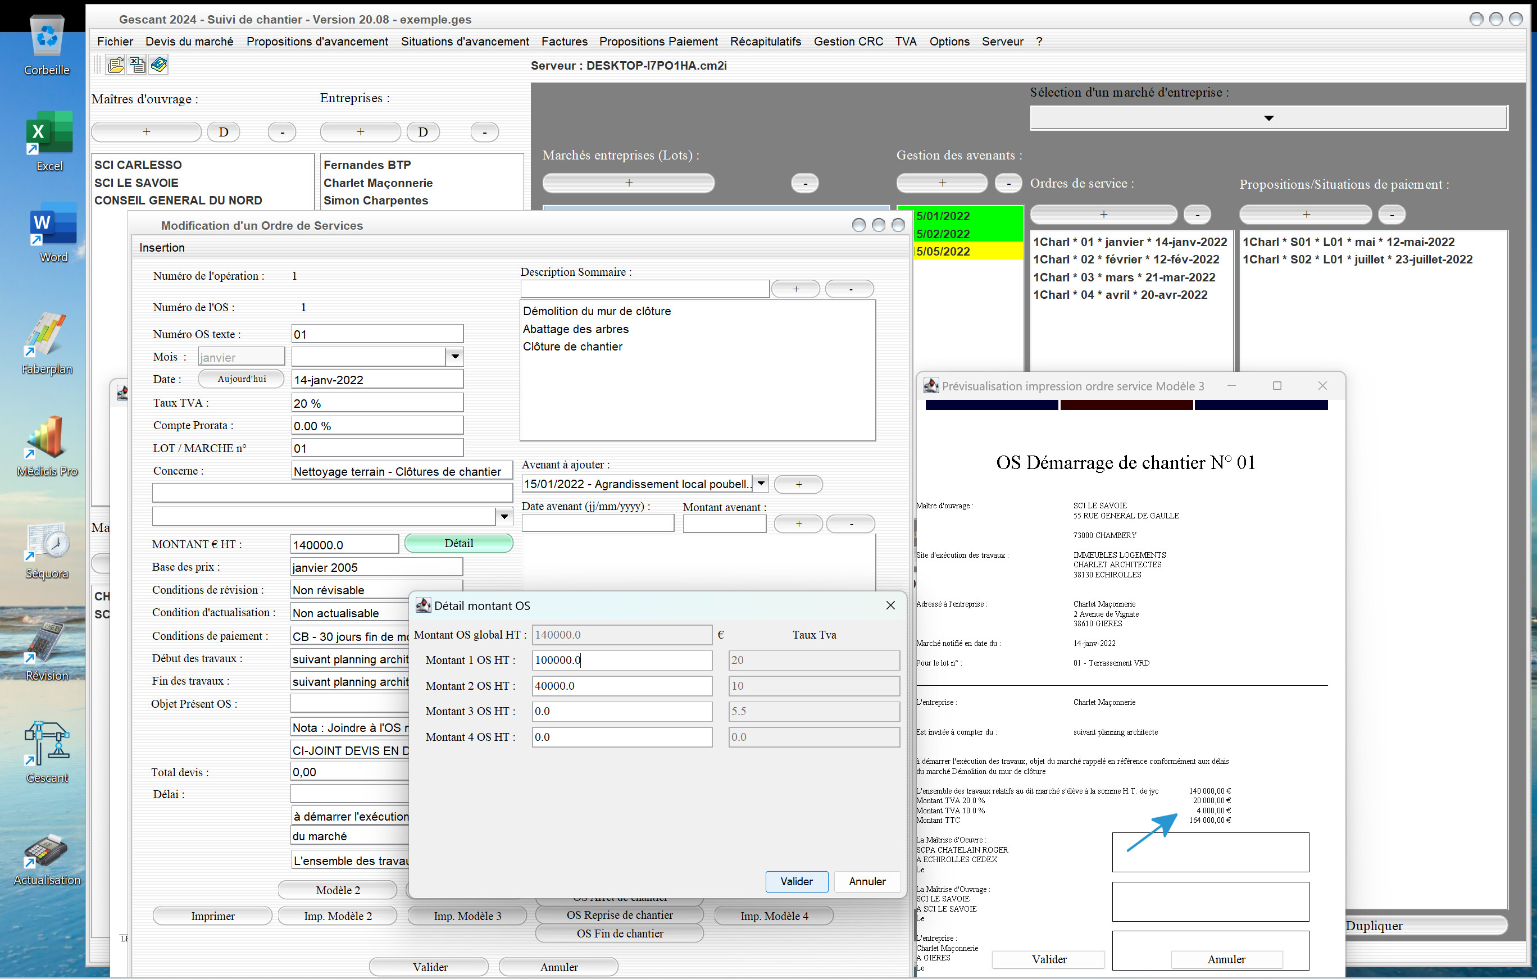Click the green Détail button
Image resolution: width=1537 pixels, height=979 pixels.
[458, 543]
